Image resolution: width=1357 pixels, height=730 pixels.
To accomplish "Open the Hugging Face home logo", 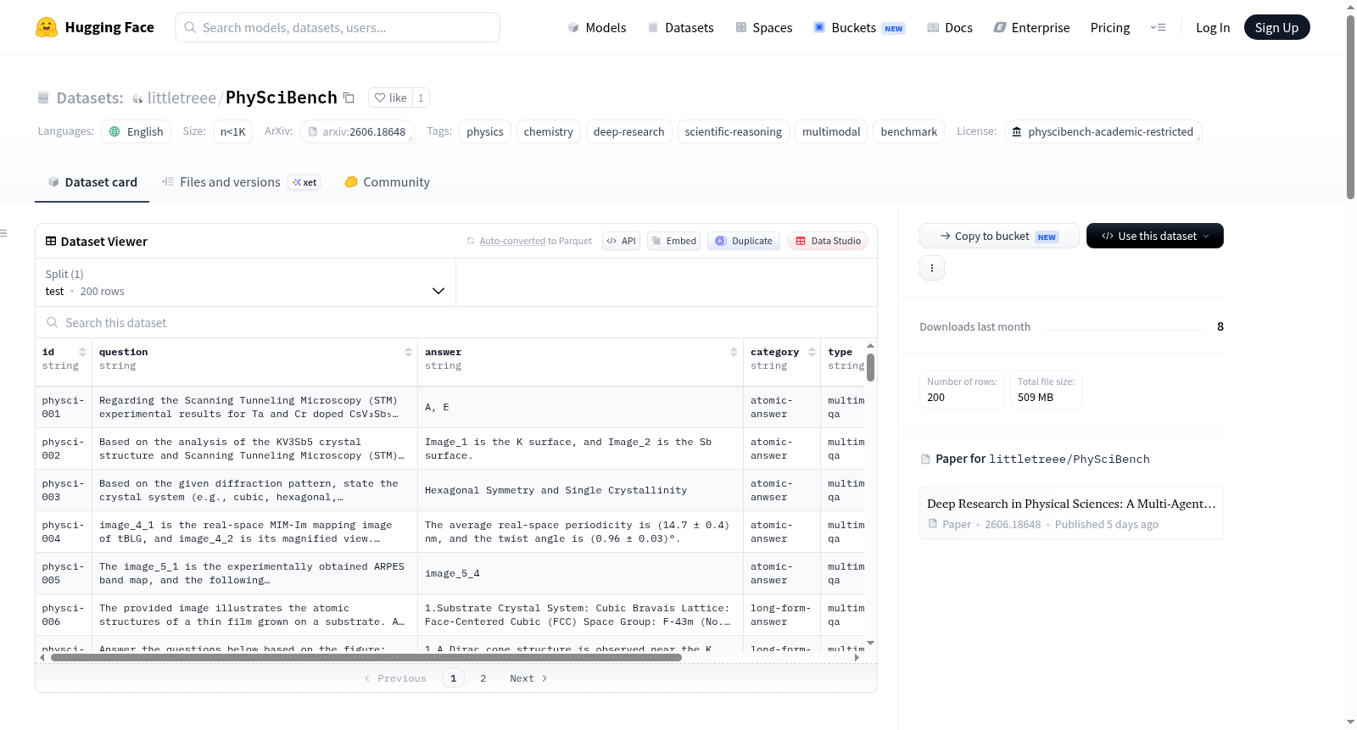I will (x=95, y=27).
